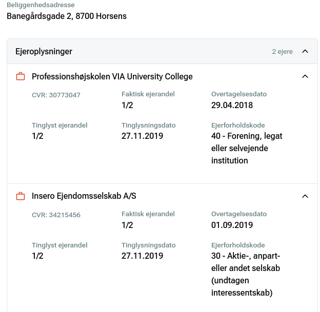Click '40 - Forening, legat' ownership code text

tap(247, 136)
